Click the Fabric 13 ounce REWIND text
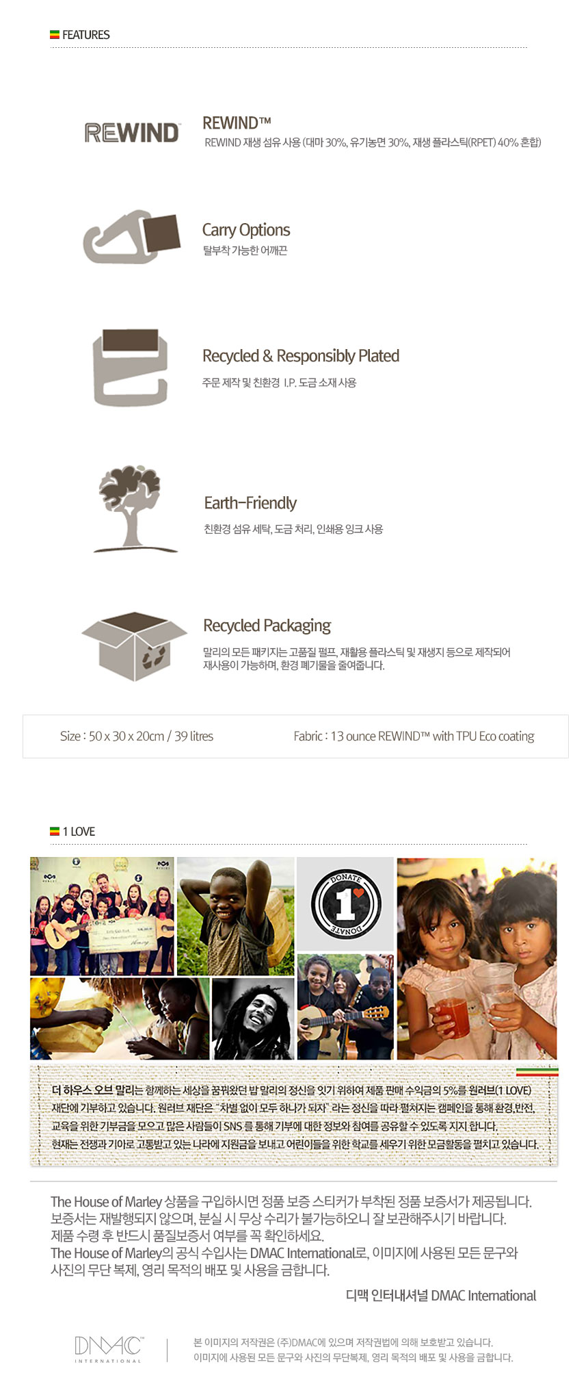Screen dimensions: 588x1397 pos(414,736)
